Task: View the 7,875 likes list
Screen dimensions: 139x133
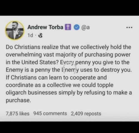Action: coord(18,114)
